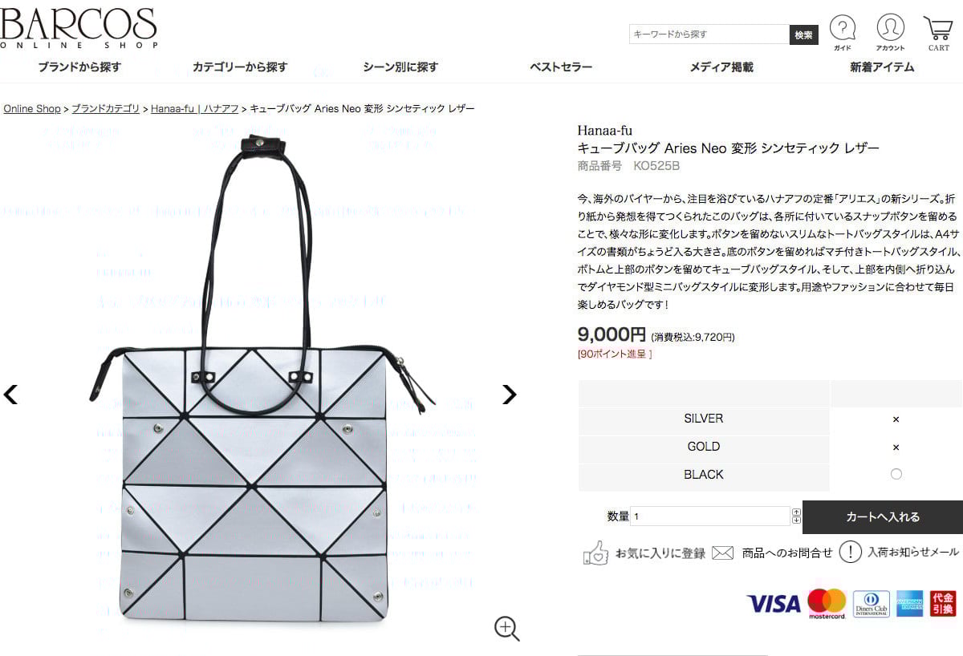Decrease quantity with the down stepper arrow
963x656 pixels.
point(796,520)
